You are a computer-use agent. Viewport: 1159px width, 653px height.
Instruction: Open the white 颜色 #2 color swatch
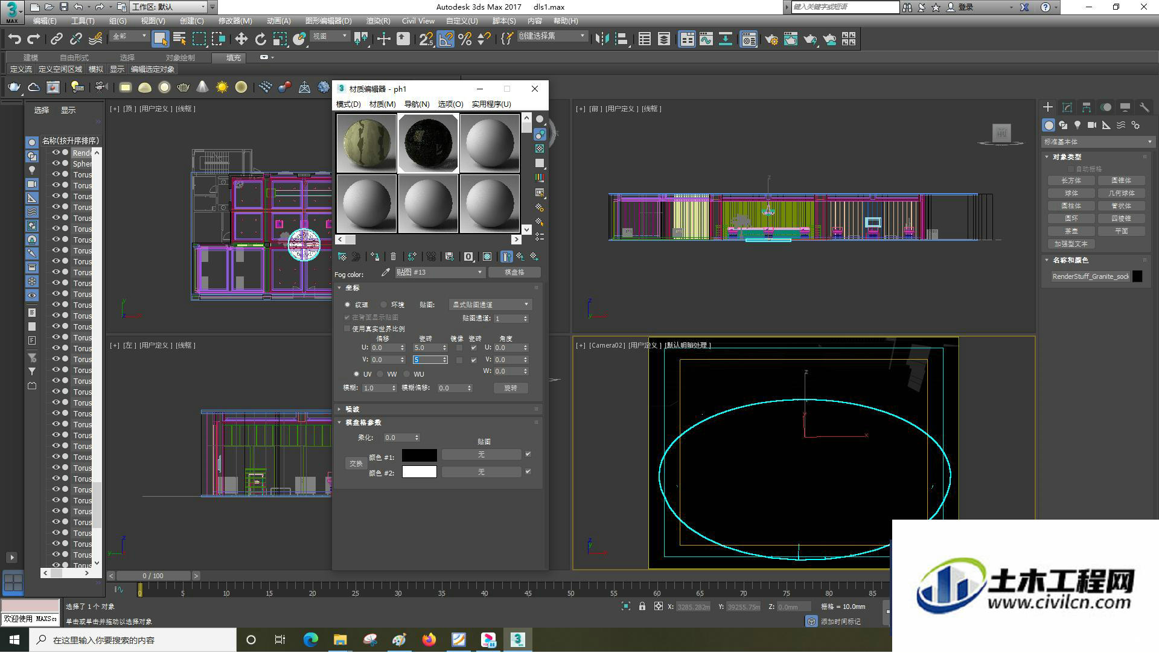tap(420, 472)
